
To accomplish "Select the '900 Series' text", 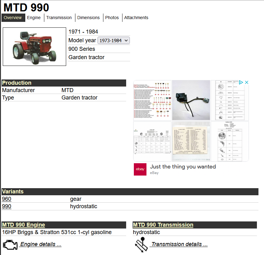I will [x=82, y=49].
